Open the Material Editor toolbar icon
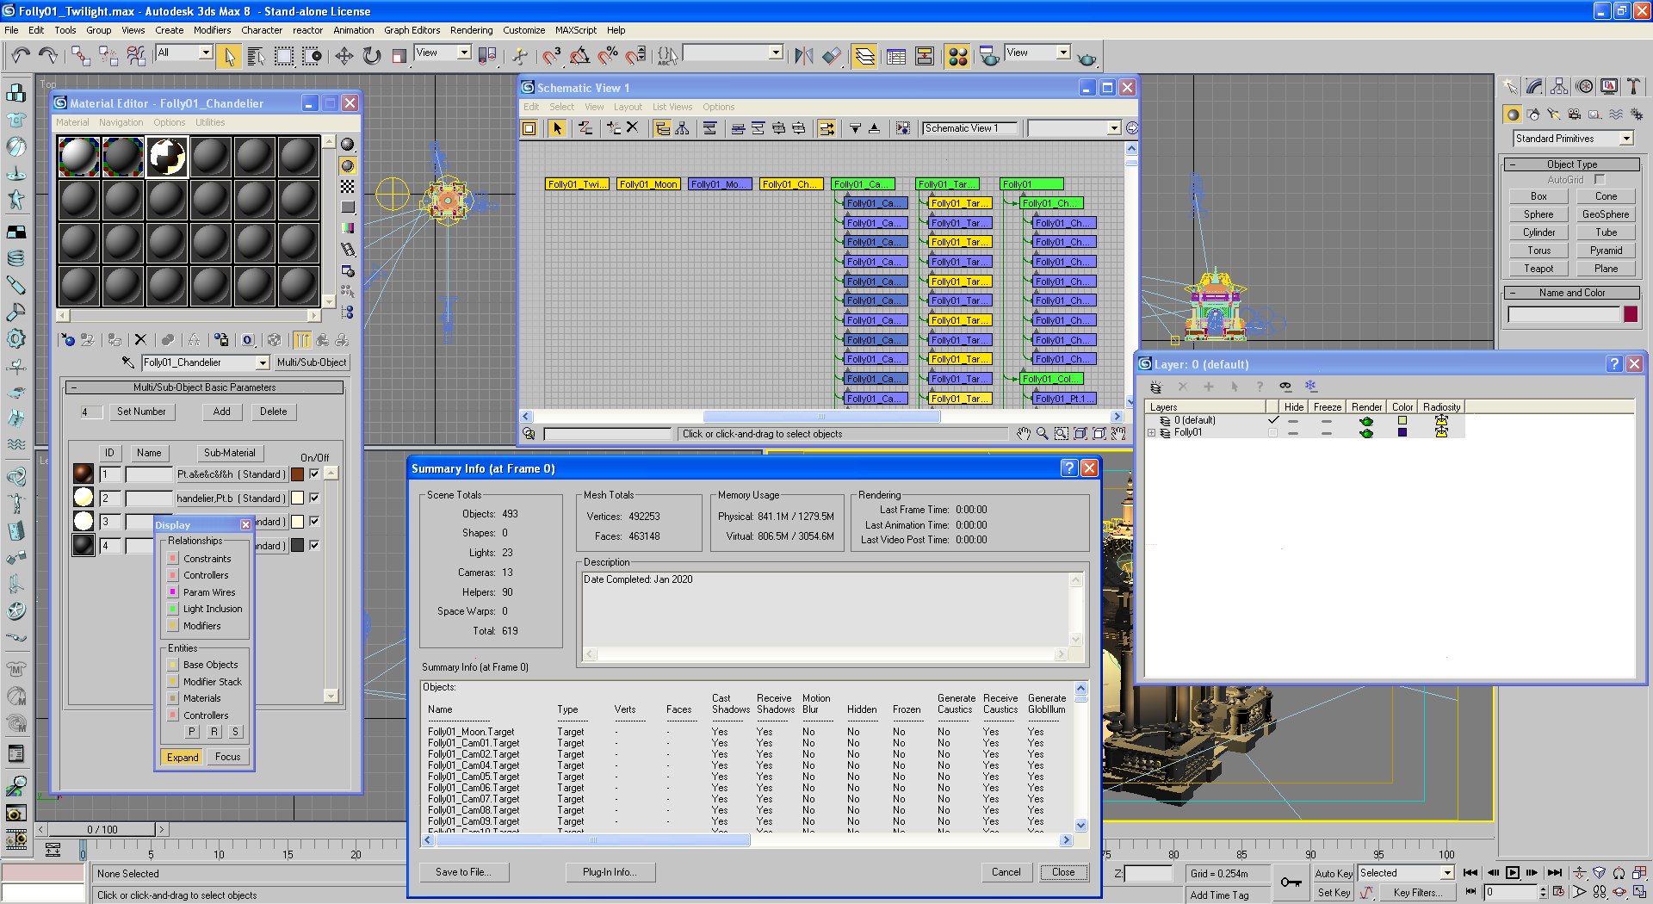 pyautogui.click(x=957, y=56)
